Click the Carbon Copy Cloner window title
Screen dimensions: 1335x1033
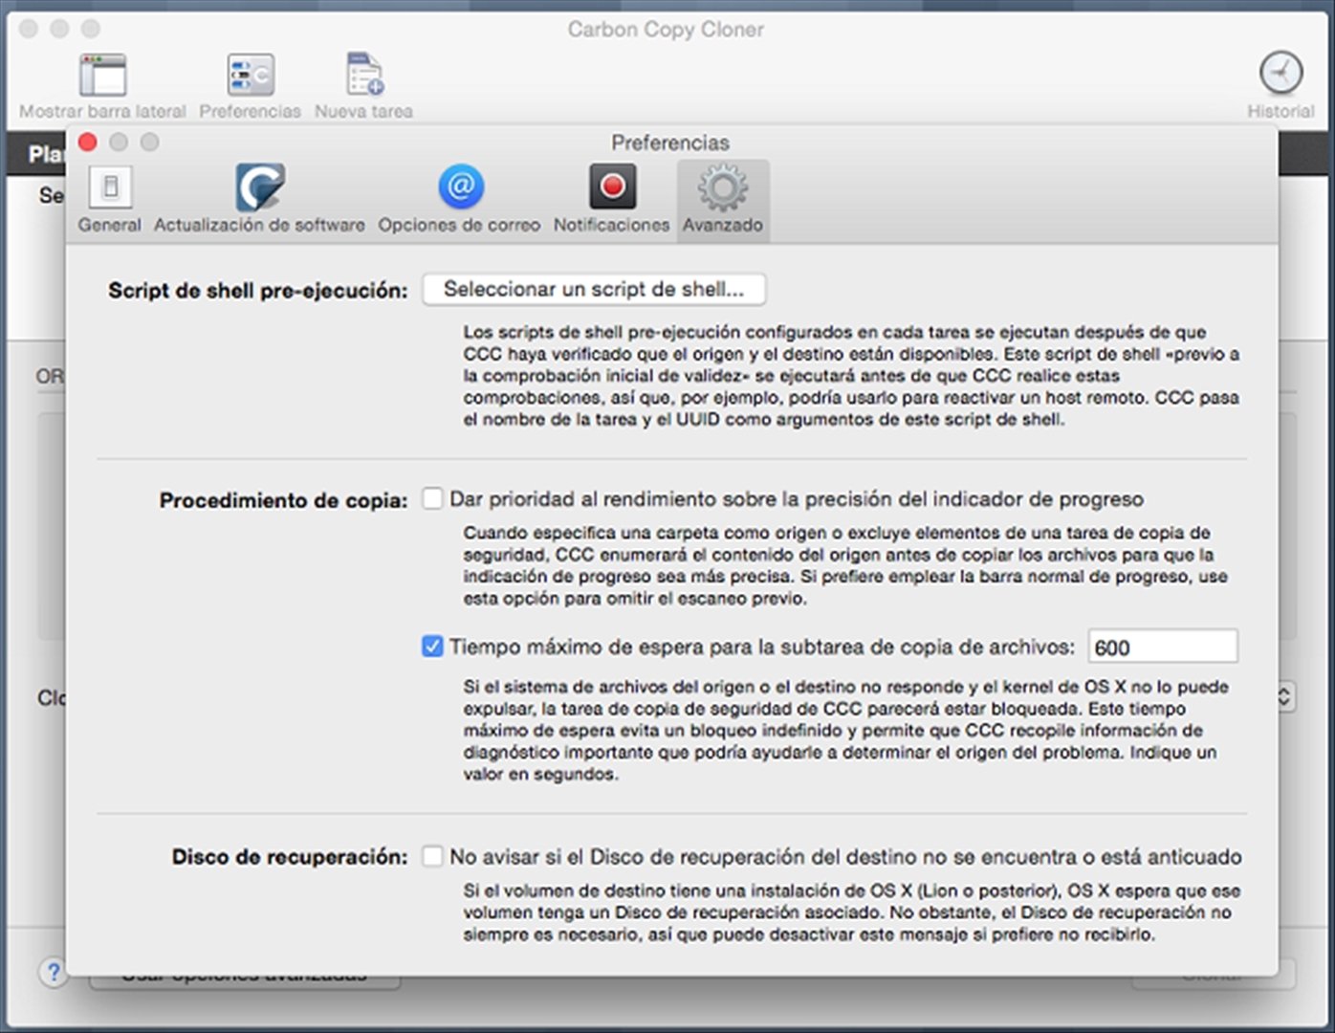(666, 30)
